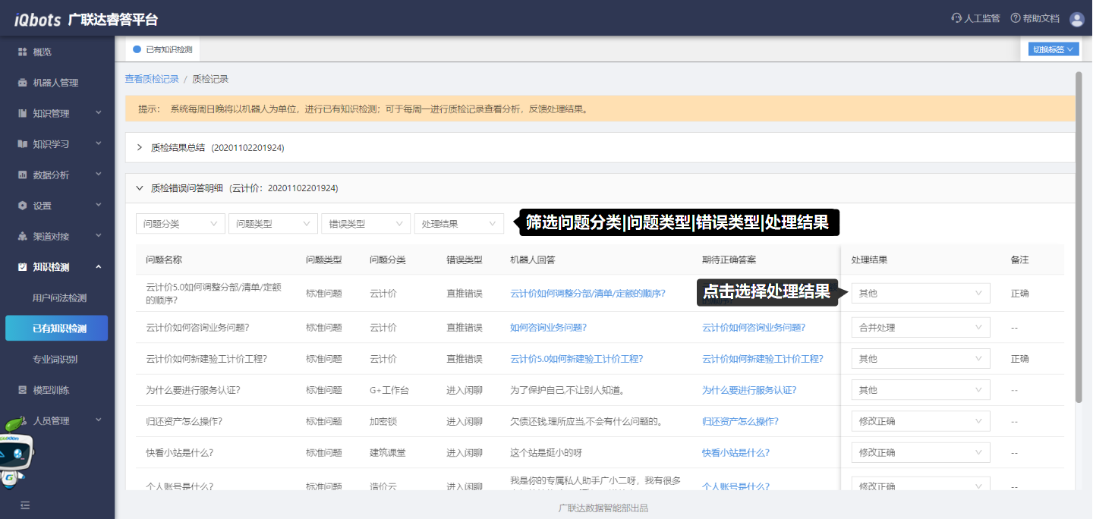This screenshot has height=519, width=1093.
Task: Click the 机器人管理 robot icon
Action: click(x=23, y=83)
